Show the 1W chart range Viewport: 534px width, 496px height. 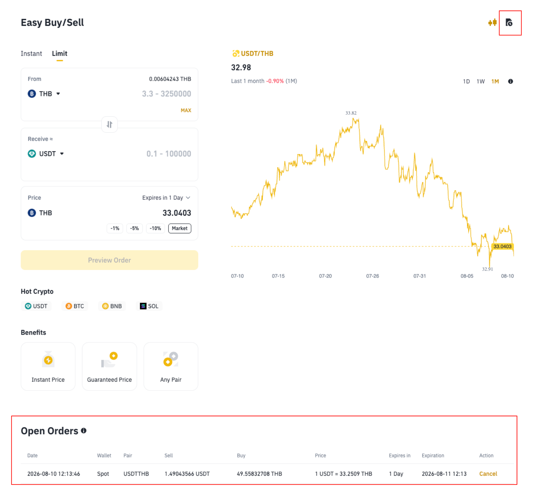pos(480,81)
